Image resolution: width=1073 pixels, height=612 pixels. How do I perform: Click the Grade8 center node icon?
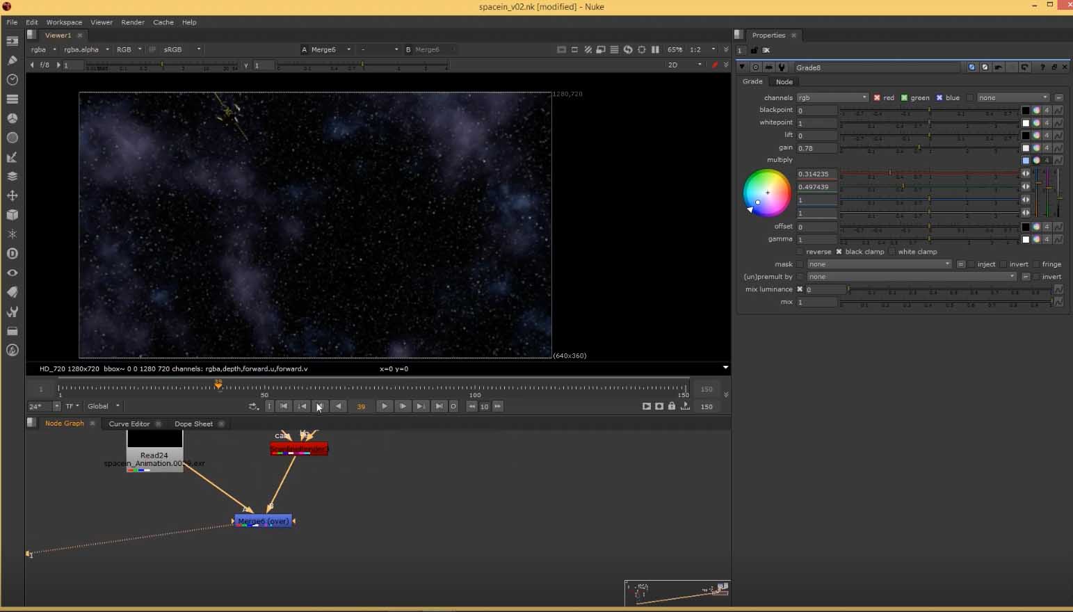point(756,67)
